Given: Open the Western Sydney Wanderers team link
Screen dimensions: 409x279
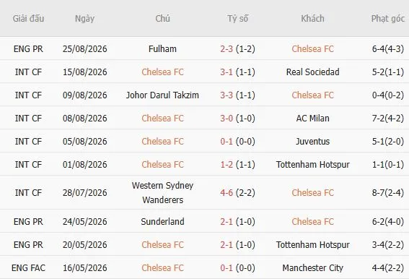Looking at the screenshot, I should point(162,193).
